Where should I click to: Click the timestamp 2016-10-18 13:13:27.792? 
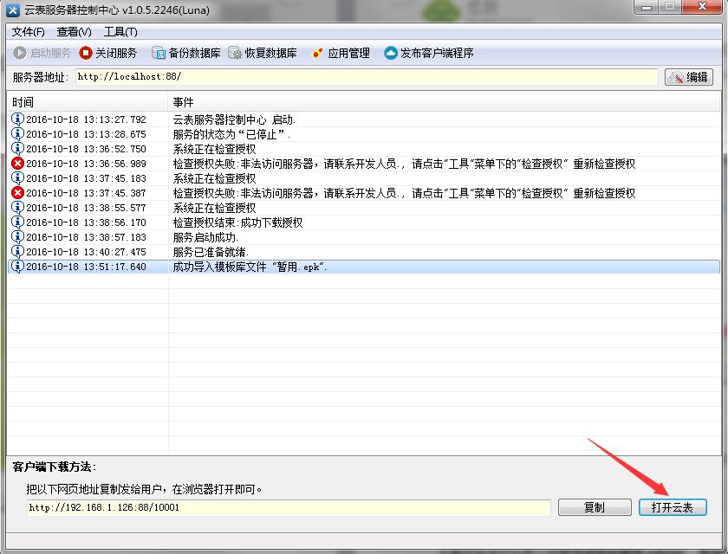click(86, 119)
